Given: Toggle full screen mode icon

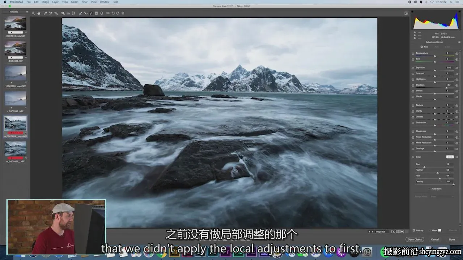Looking at the screenshot, I should click(x=406, y=13).
